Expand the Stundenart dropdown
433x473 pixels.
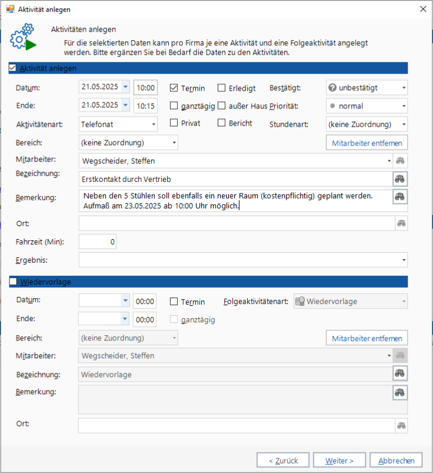(404, 124)
